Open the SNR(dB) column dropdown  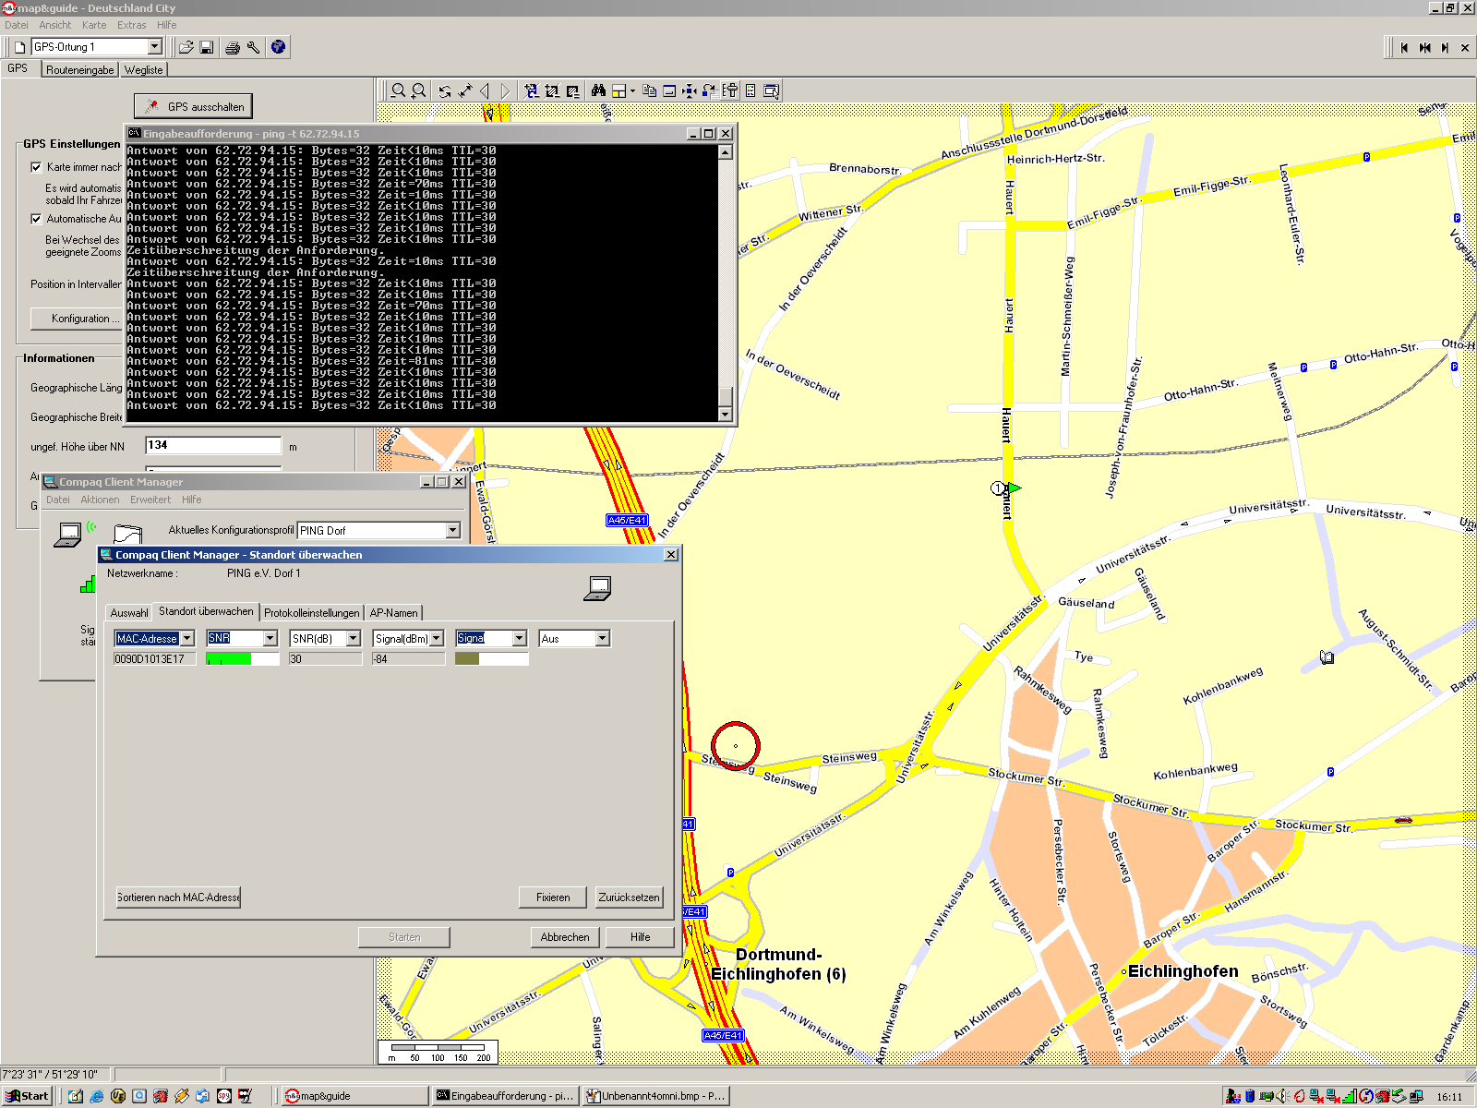tap(354, 639)
